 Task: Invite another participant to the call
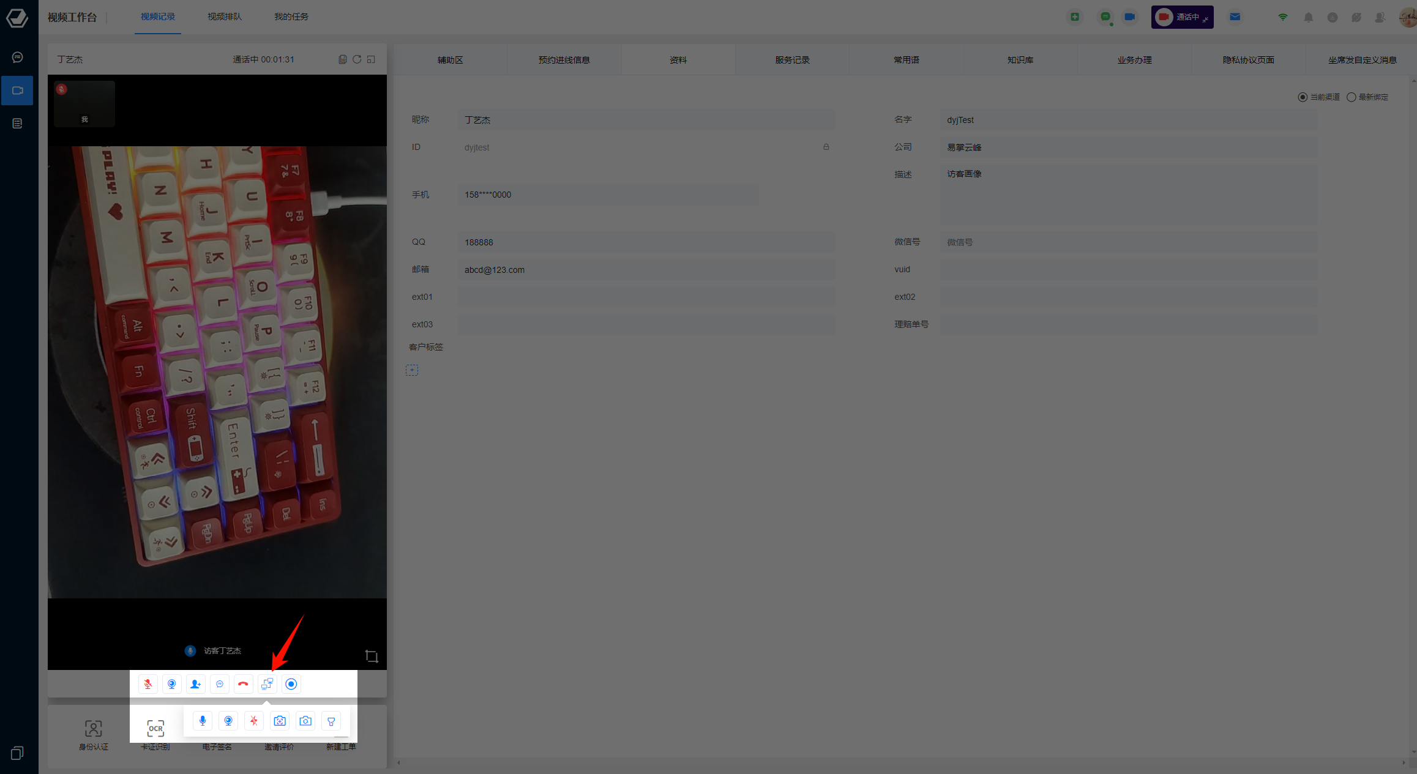pos(195,684)
